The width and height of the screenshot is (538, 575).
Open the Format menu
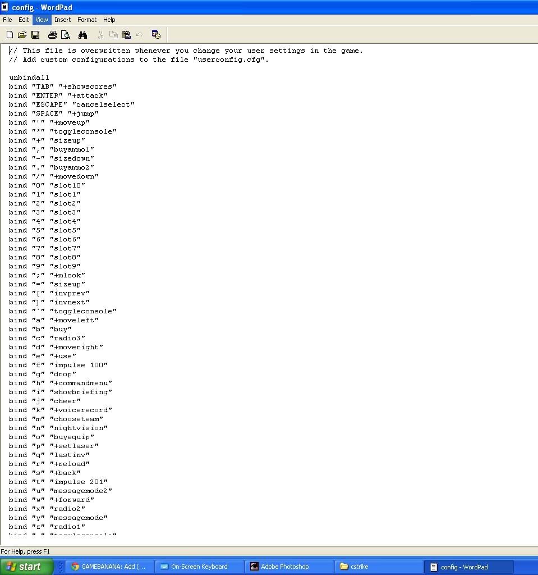(x=87, y=20)
